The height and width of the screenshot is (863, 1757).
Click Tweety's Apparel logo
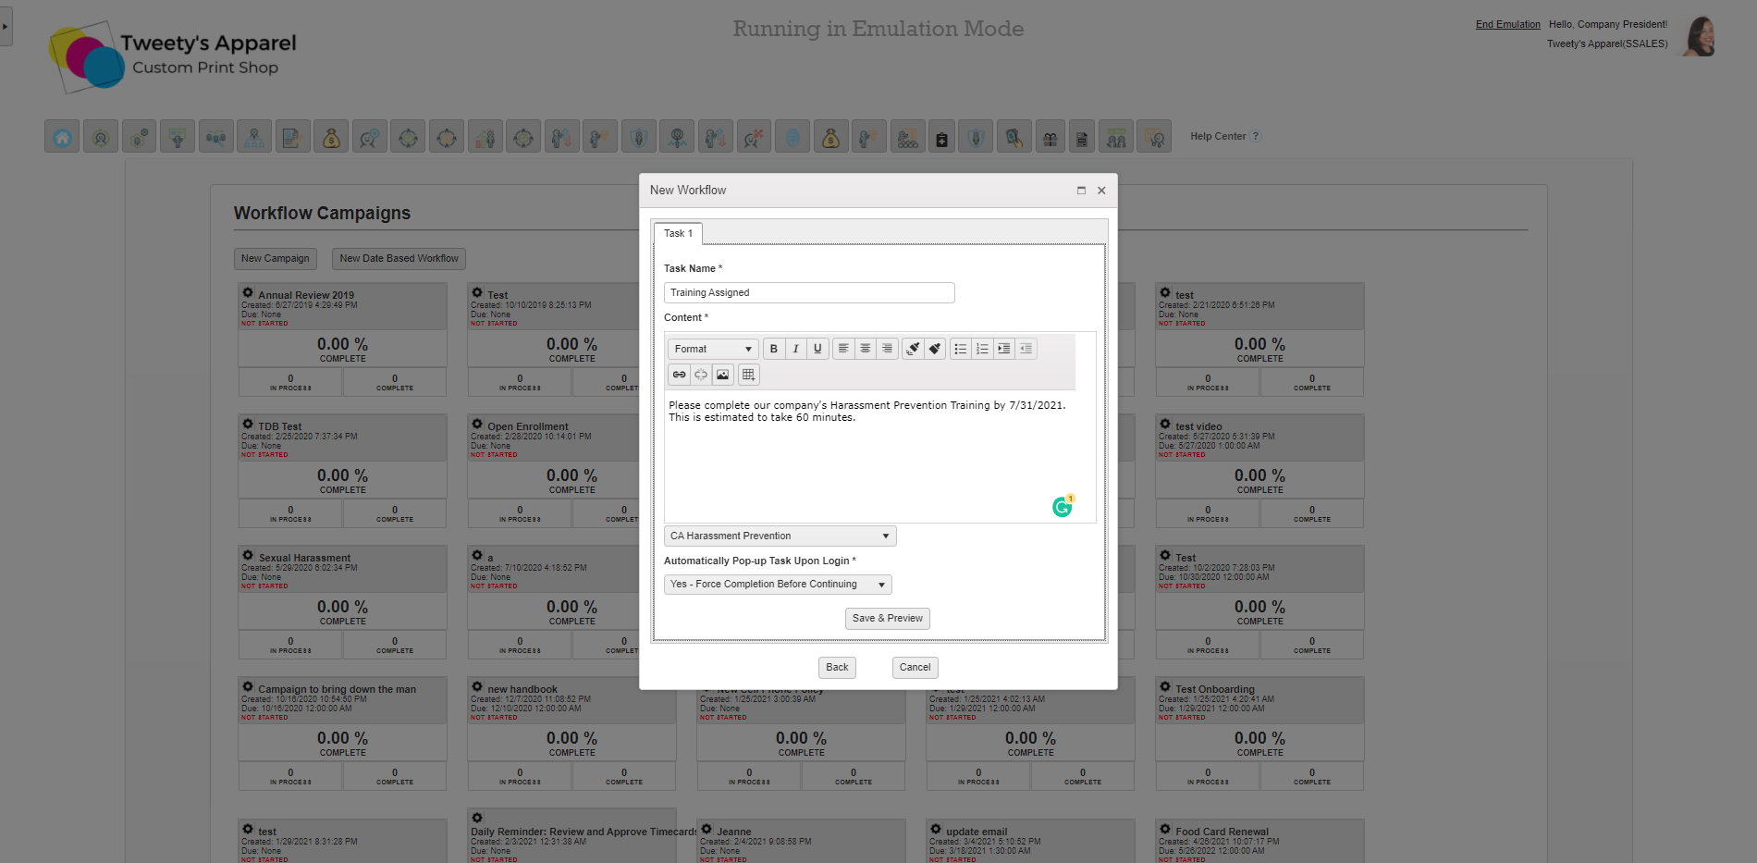point(174,56)
